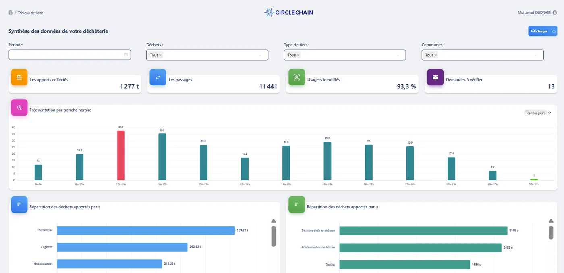
Task: Click the scrollbar thumb of déchets par t chart
Action: tap(274, 236)
